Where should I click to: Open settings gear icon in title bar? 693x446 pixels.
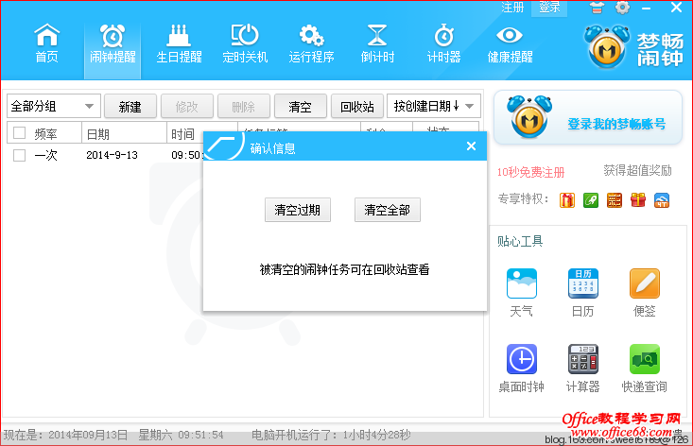[622, 8]
